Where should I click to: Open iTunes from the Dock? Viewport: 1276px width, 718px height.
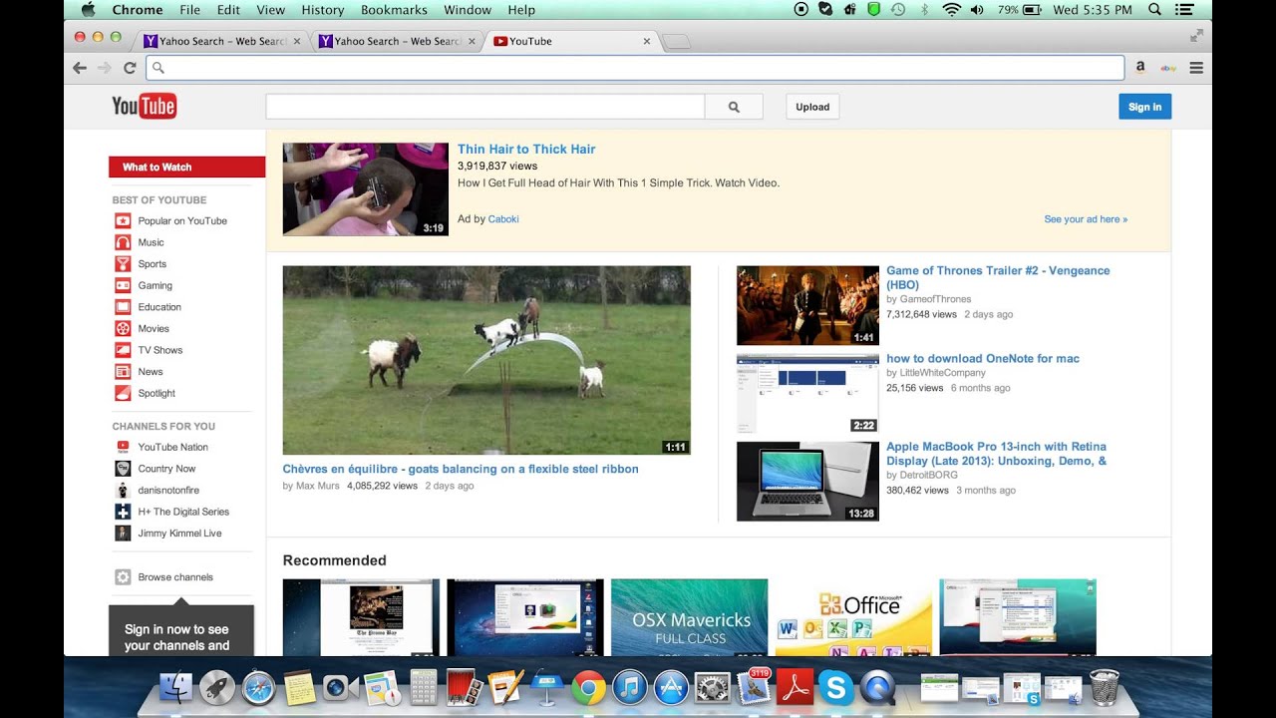pos(629,687)
